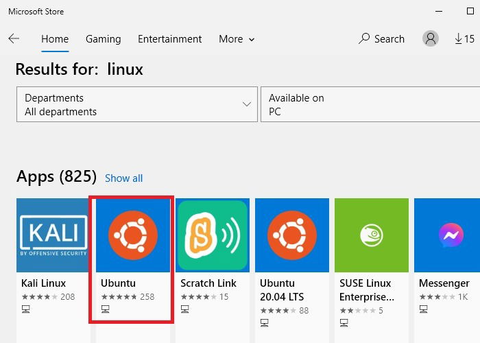This screenshot has width=480, height=343.
Task: Open the Departments filter dropdown
Action: coord(137,104)
